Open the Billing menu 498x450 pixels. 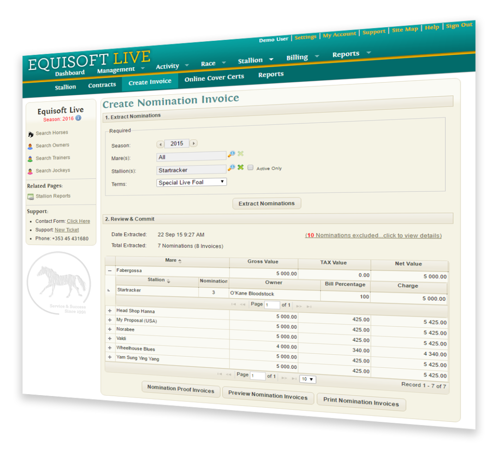tap(297, 57)
